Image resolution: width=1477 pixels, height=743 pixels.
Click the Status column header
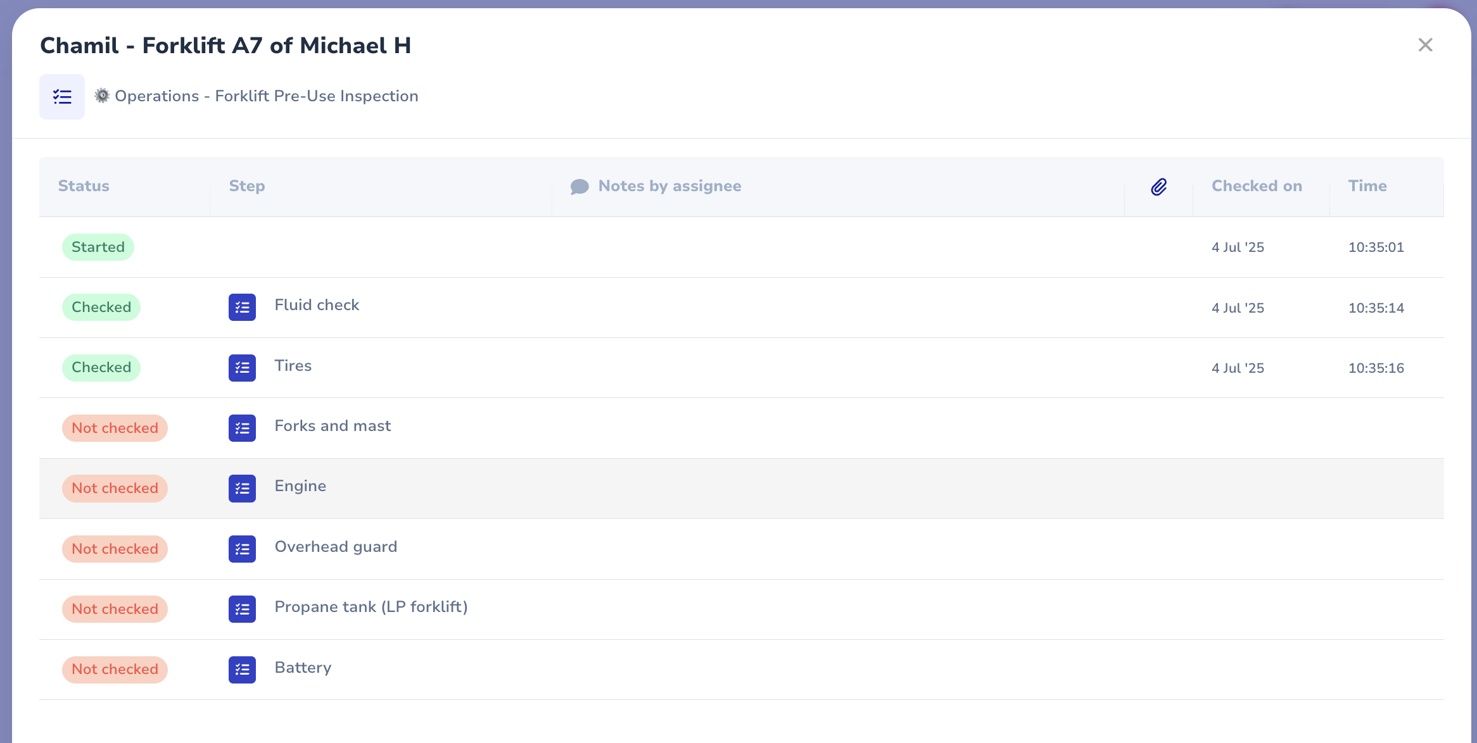pos(84,186)
